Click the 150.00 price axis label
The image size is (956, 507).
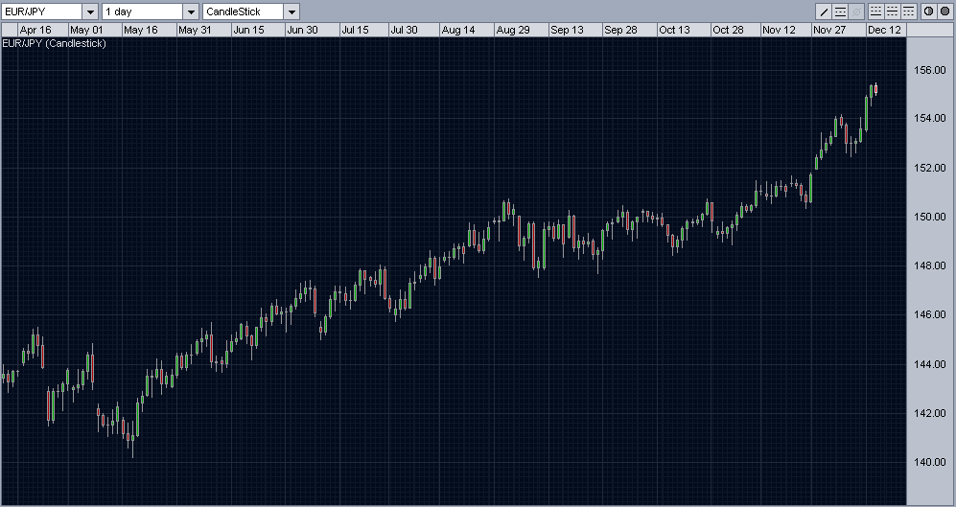[x=931, y=217]
